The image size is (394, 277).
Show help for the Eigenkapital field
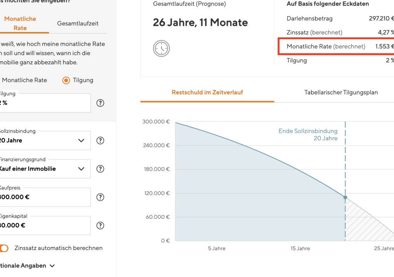pos(100,225)
